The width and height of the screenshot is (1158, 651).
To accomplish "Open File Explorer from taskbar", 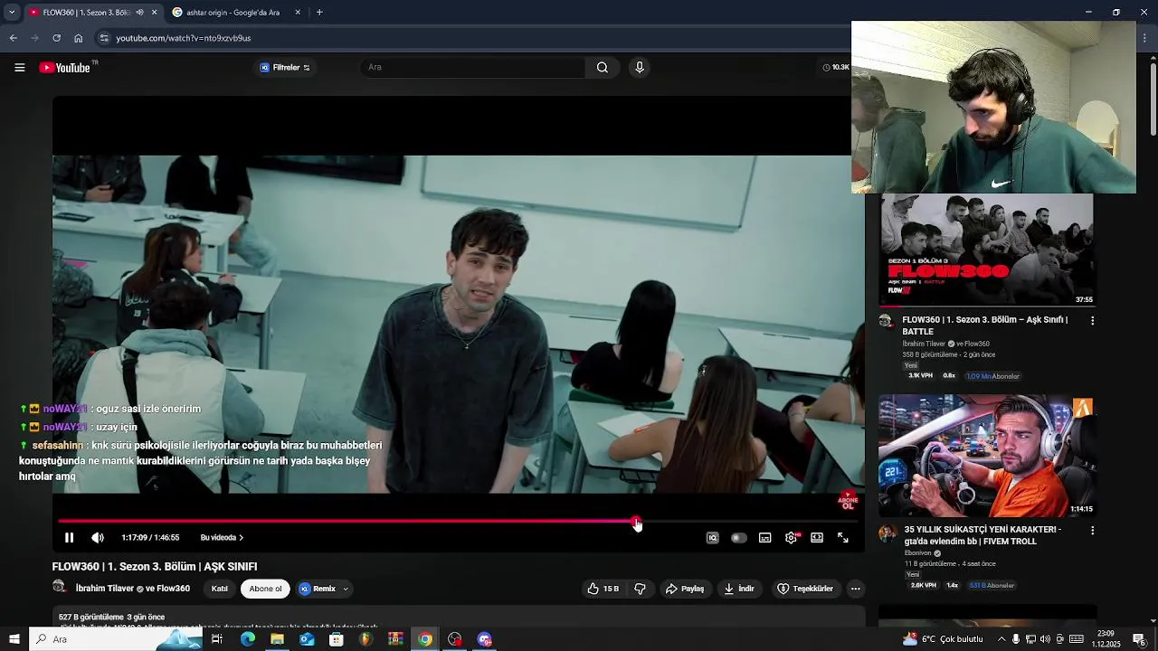I will point(277,639).
